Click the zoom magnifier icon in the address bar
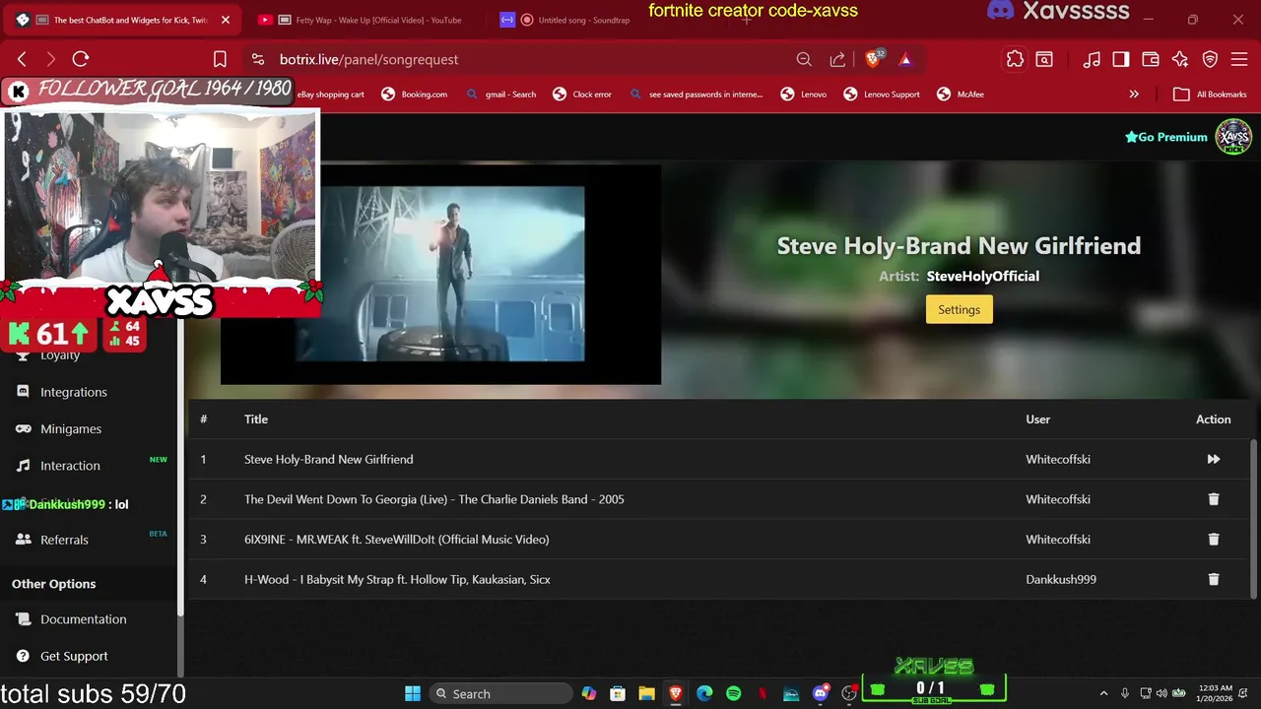The height and width of the screenshot is (709, 1261). coord(804,59)
